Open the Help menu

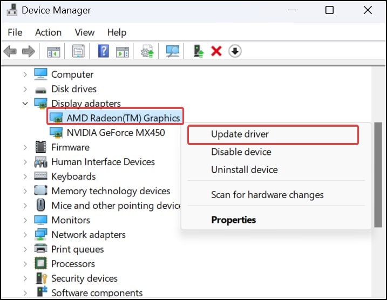117,32
